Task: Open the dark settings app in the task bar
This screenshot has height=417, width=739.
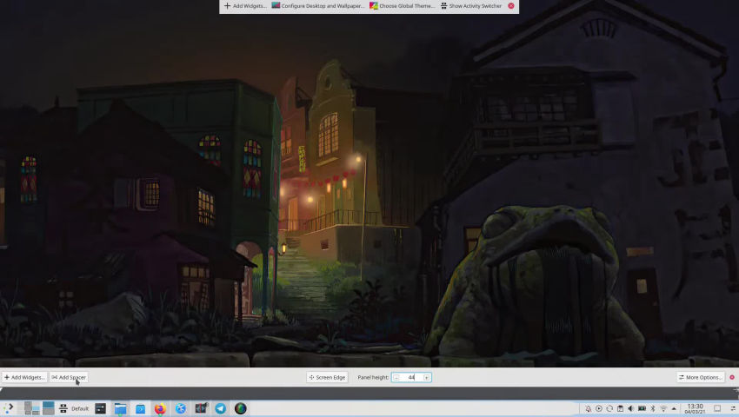Action: (100, 408)
